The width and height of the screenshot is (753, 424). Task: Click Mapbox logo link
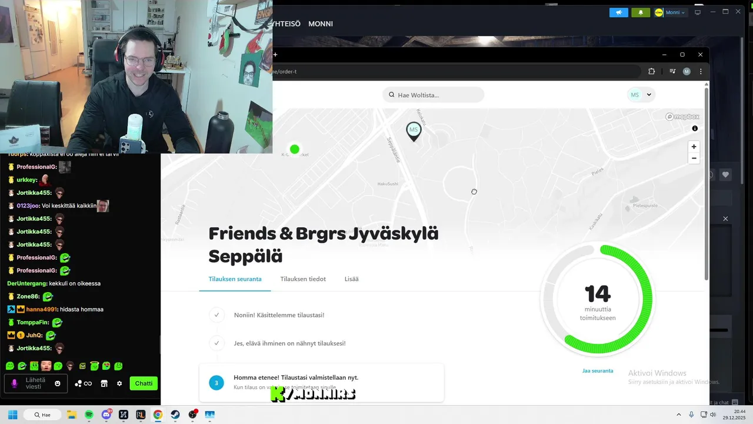682,117
